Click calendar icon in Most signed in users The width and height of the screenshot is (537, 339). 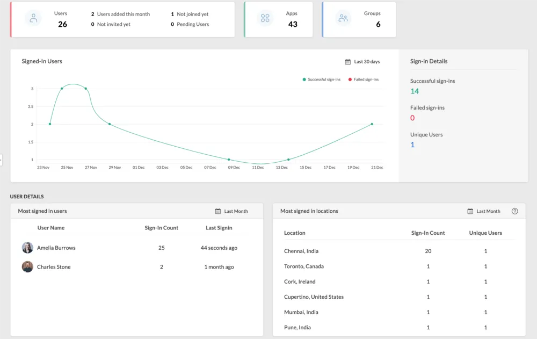coord(217,211)
